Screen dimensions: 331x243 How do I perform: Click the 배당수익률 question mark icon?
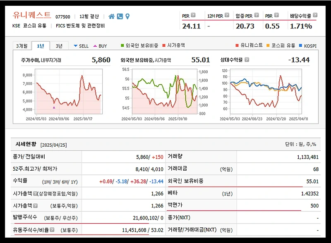coord(314,15)
